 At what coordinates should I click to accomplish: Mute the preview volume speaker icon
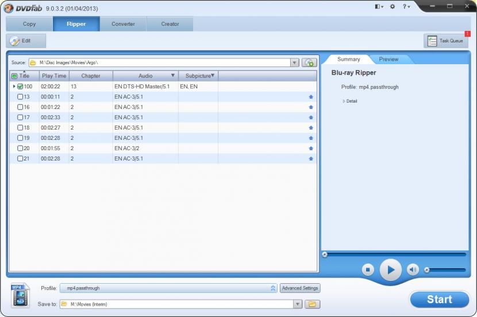(x=413, y=269)
